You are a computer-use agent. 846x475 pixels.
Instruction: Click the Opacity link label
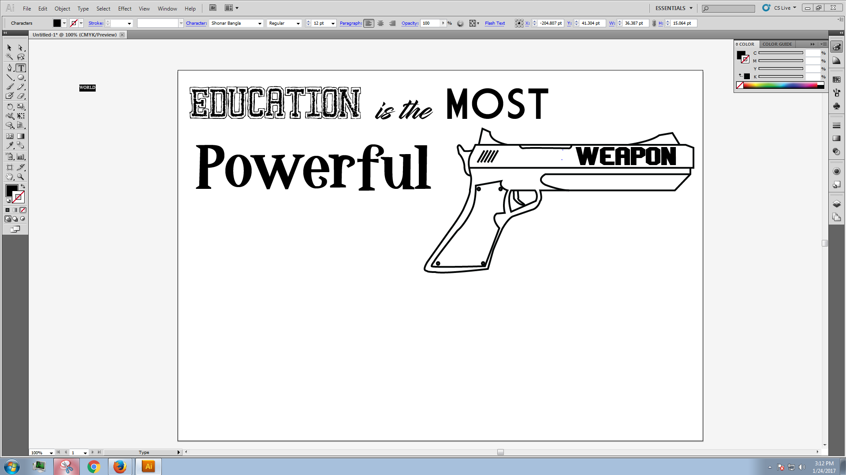pyautogui.click(x=410, y=23)
